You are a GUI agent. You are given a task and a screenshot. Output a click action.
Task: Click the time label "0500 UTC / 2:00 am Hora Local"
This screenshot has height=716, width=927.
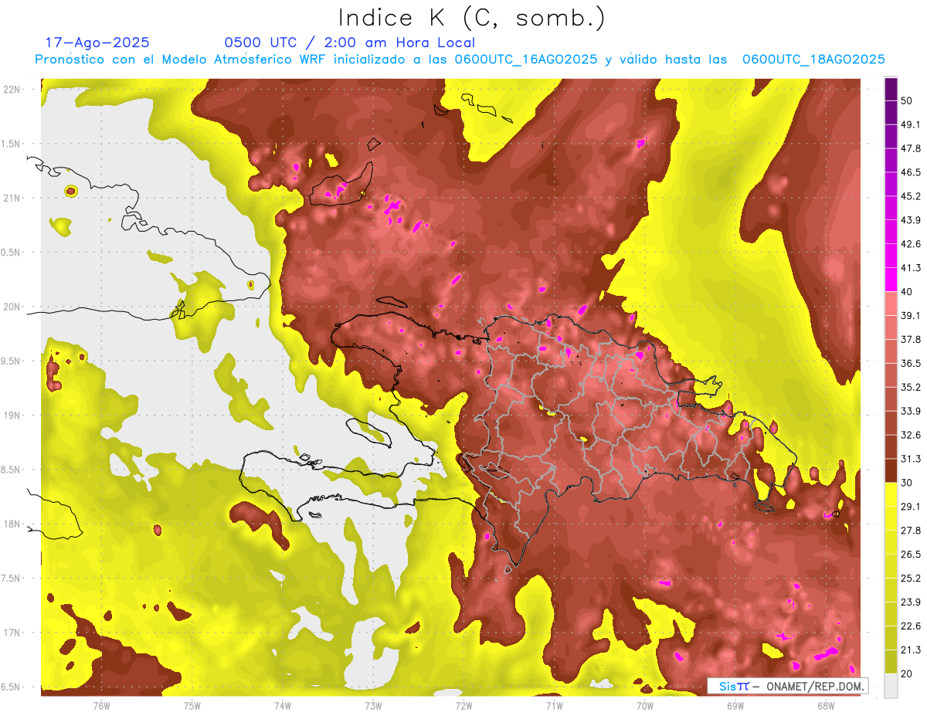349,42
